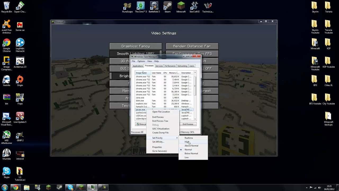Open the Windows Start menu
This screenshot has height=191, width=339.
coord(5,188)
